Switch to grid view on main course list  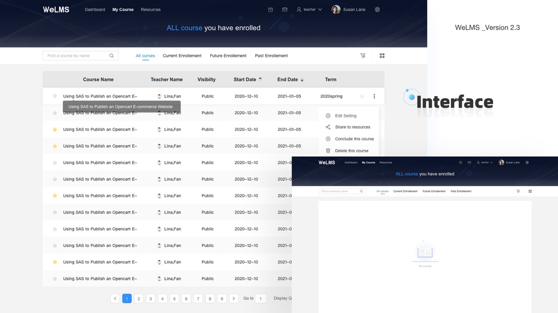click(382, 56)
